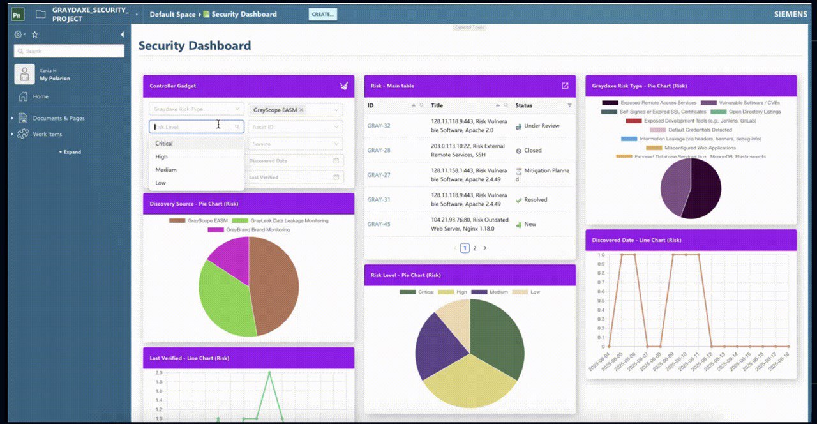Collapse the sidebar with arrow icon
This screenshot has height=424, width=817.
click(x=122, y=34)
